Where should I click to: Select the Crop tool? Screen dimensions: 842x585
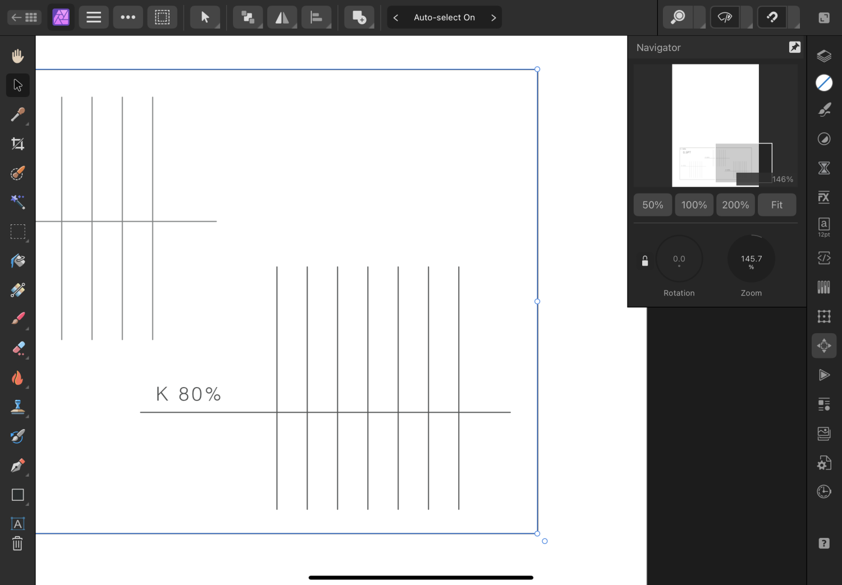coord(17,144)
